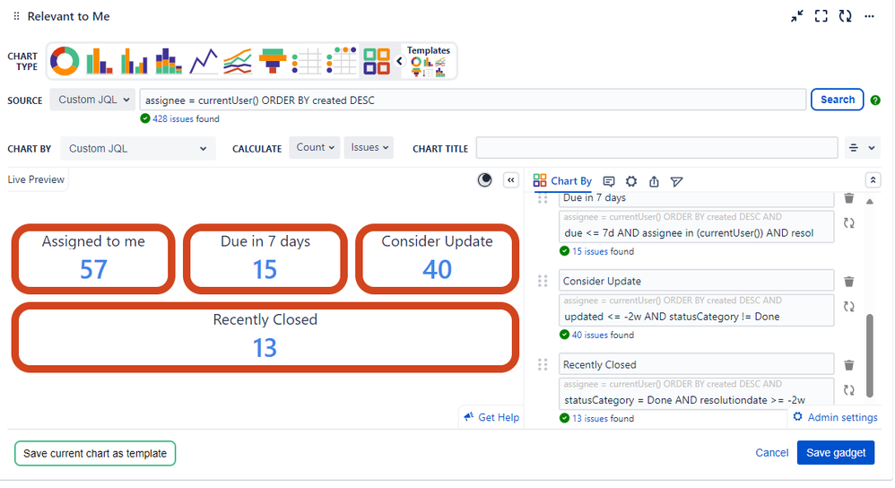Click the Save gadget button

pyautogui.click(x=836, y=453)
